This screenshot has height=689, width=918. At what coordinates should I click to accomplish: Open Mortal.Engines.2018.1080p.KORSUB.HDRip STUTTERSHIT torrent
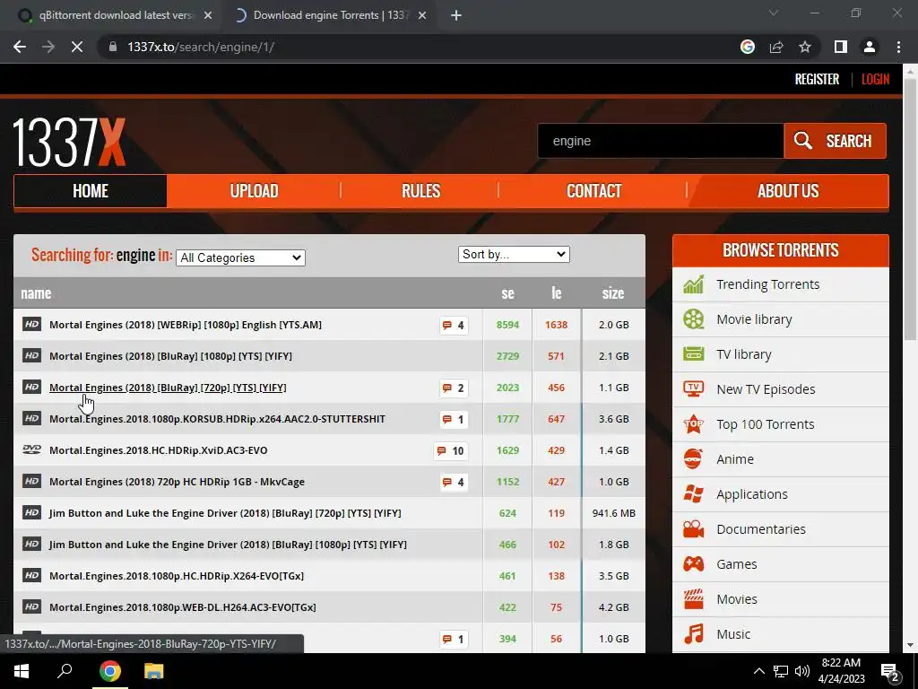(217, 419)
